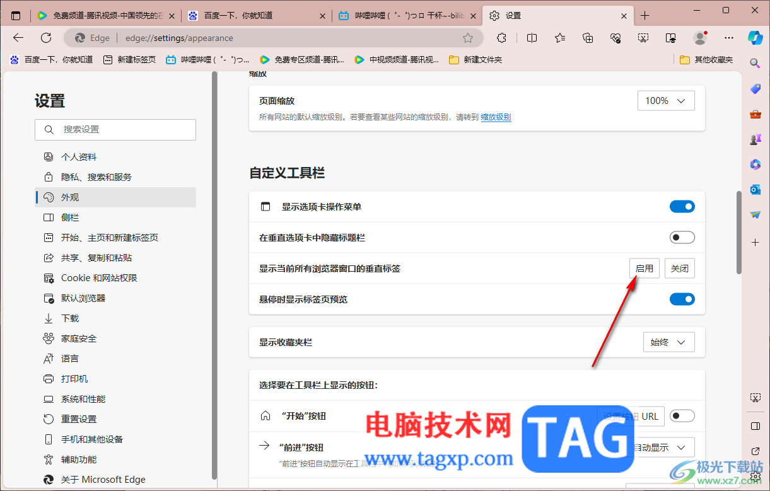Open 其他收藏夹 folder
Viewport: 770px width, 491px height.
(x=707, y=60)
